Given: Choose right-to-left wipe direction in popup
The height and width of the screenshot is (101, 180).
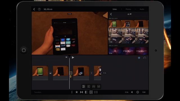Looking at the screenshot, I should [x=89, y=86].
